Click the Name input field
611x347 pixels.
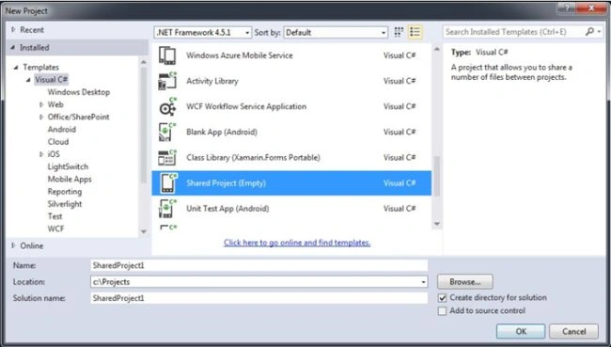(259, 265)
